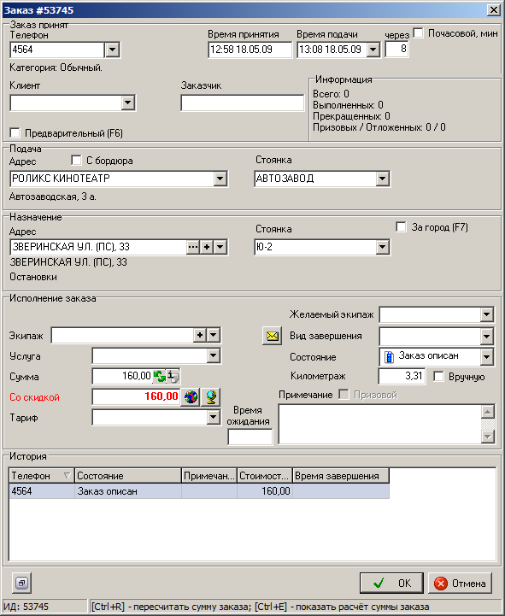This screenshot has height=616, width=505.
Task: Check the За город (F7) option
Action: tap(401, 226)
